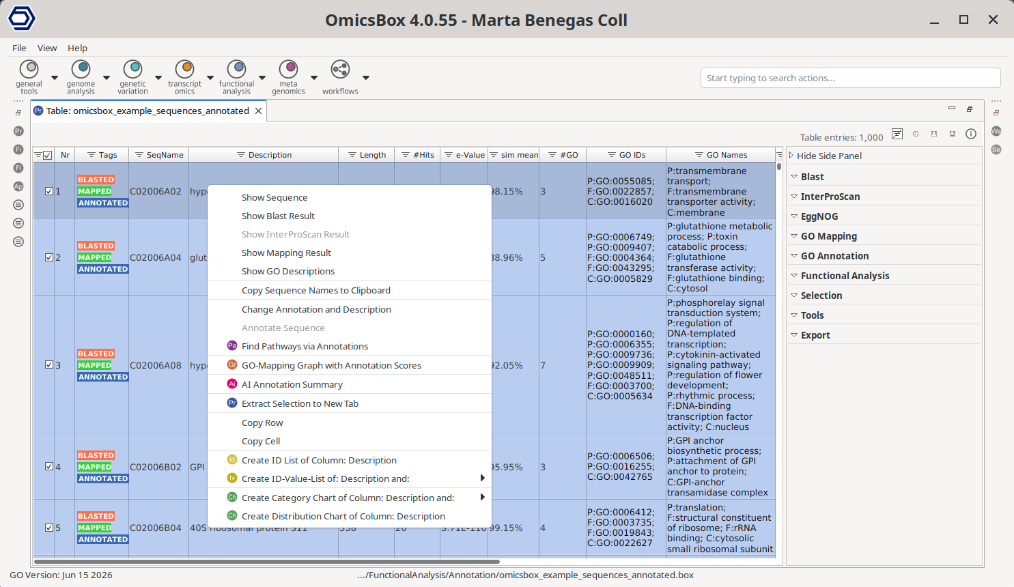Open the genome analysis dropdown arrow

coord(107,78)
